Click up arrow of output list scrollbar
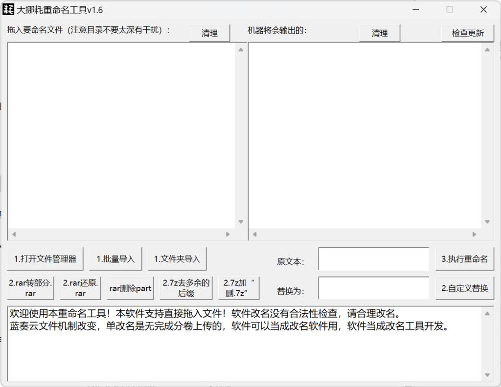 (487, 49)
